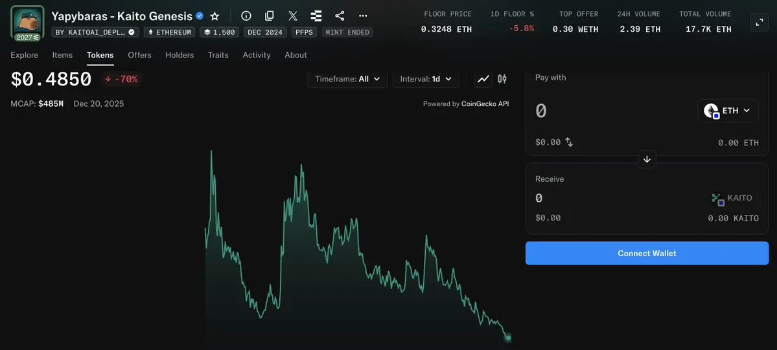Click the TOP OFFER 0.30 WETH value

575,29
